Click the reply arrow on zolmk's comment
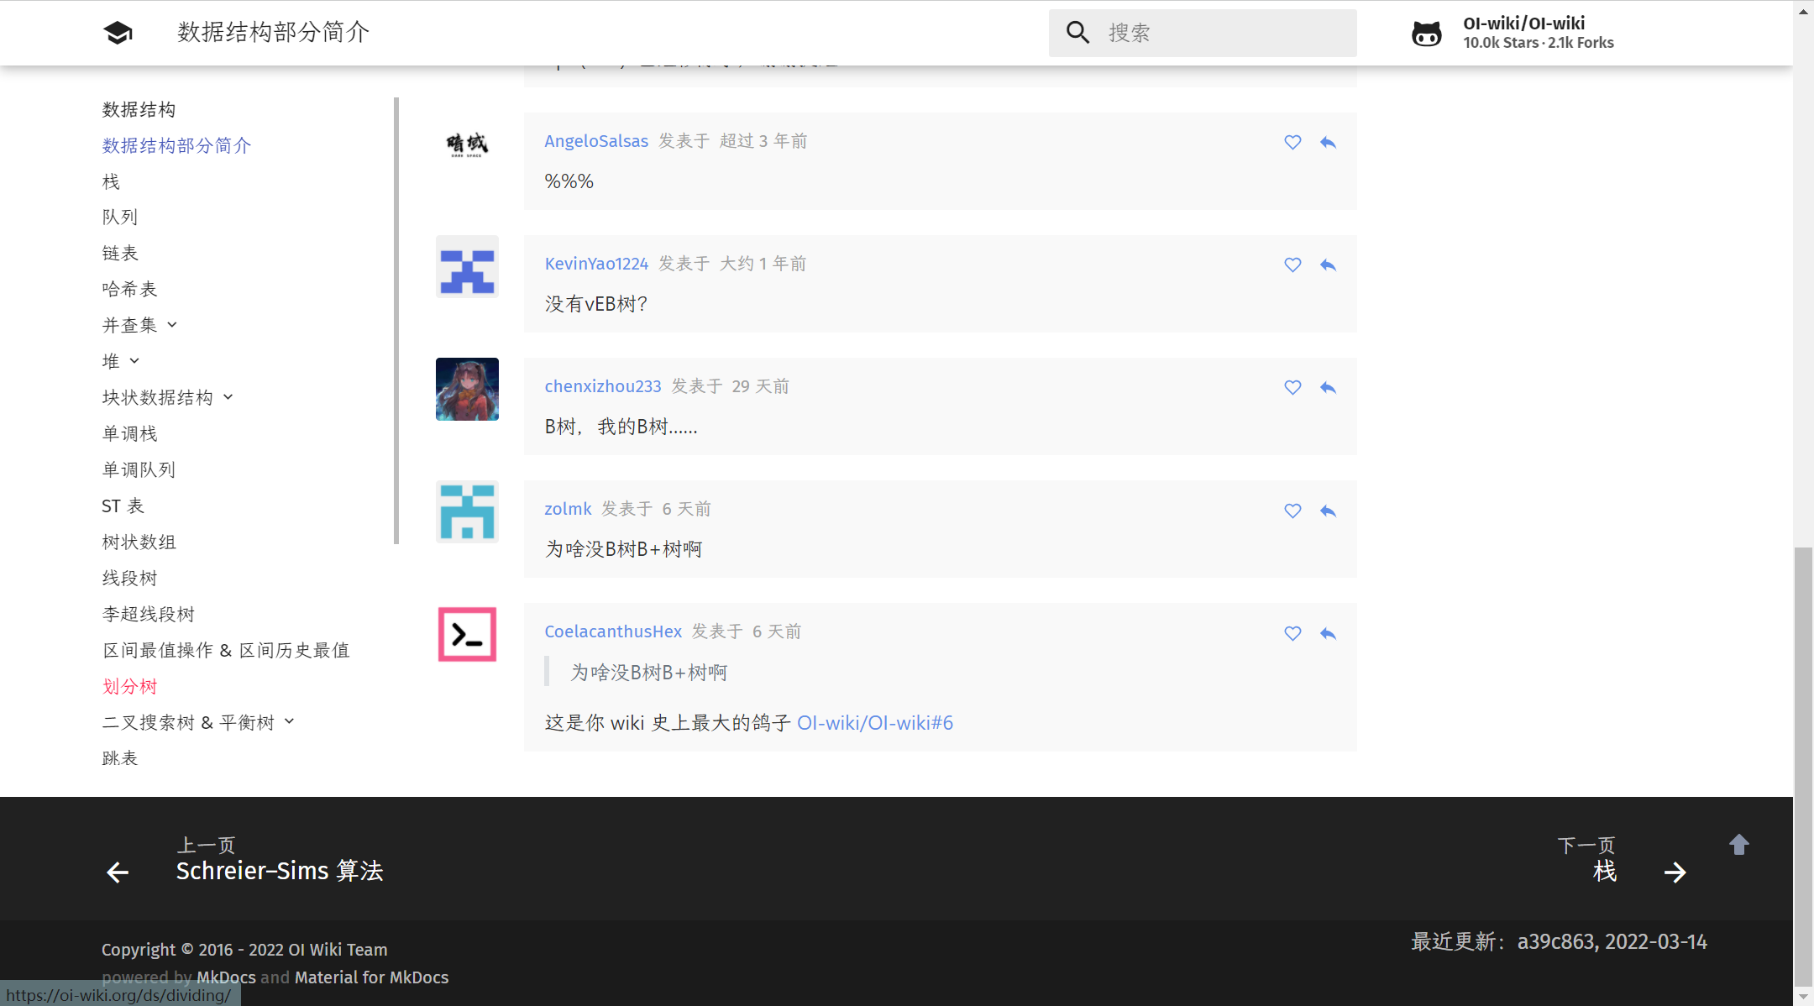This screenshot has width=1814, height=1006. click(1328, 511)
